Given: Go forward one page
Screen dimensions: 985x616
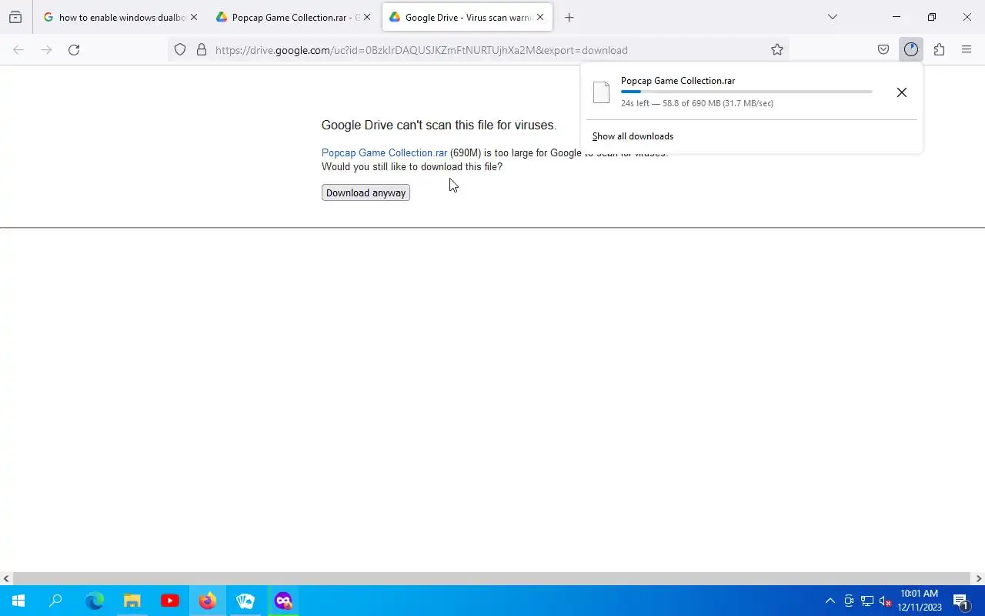Looking at the screenshot, I should [x=46, y=50].
